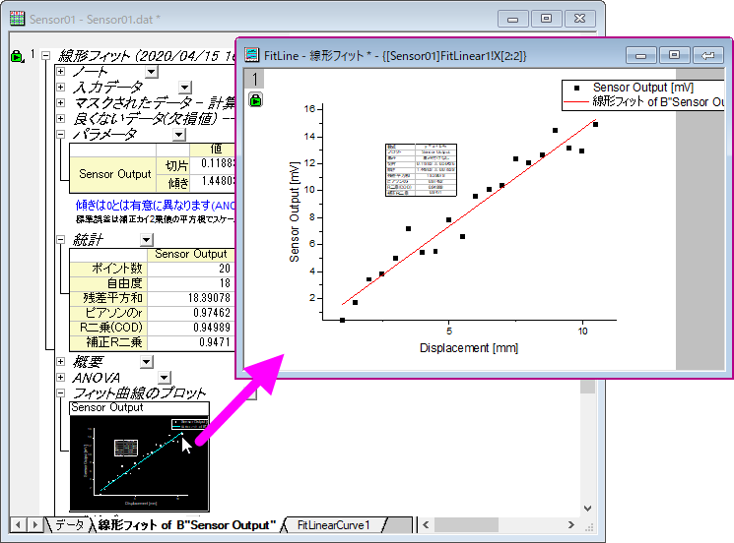Click the fit curve plot thumbnail
This screenshot has height=543, width=734.
(x=140, y=463)
